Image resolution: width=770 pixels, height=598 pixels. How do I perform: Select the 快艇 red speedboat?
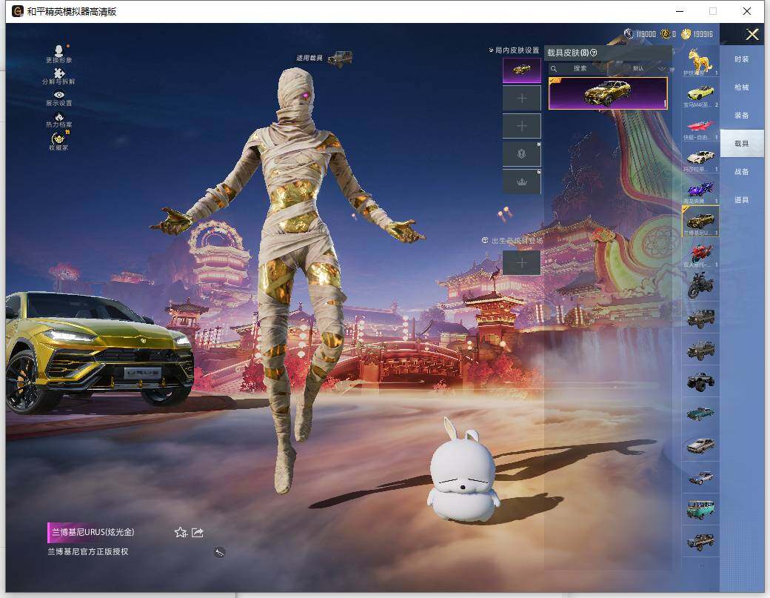[700, 126]
